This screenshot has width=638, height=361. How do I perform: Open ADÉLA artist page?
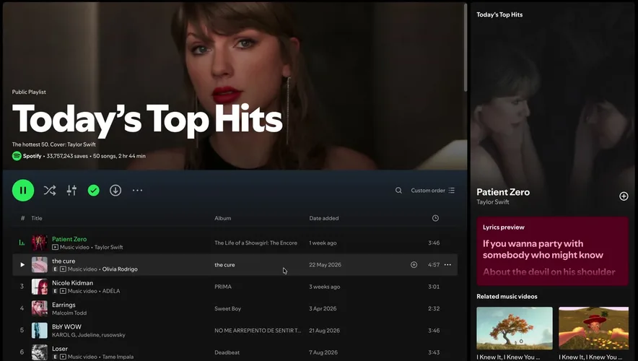[x=111, y=291]
